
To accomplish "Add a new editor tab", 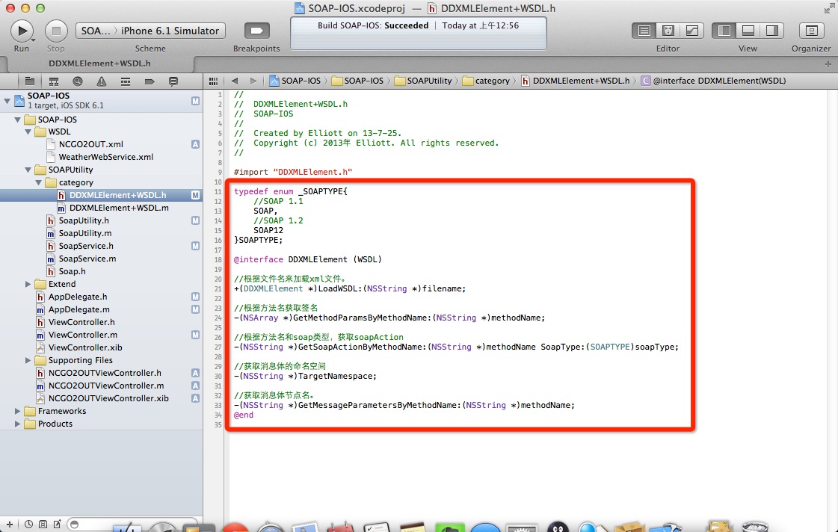I will pyautogui.click(x=828, y=64).
